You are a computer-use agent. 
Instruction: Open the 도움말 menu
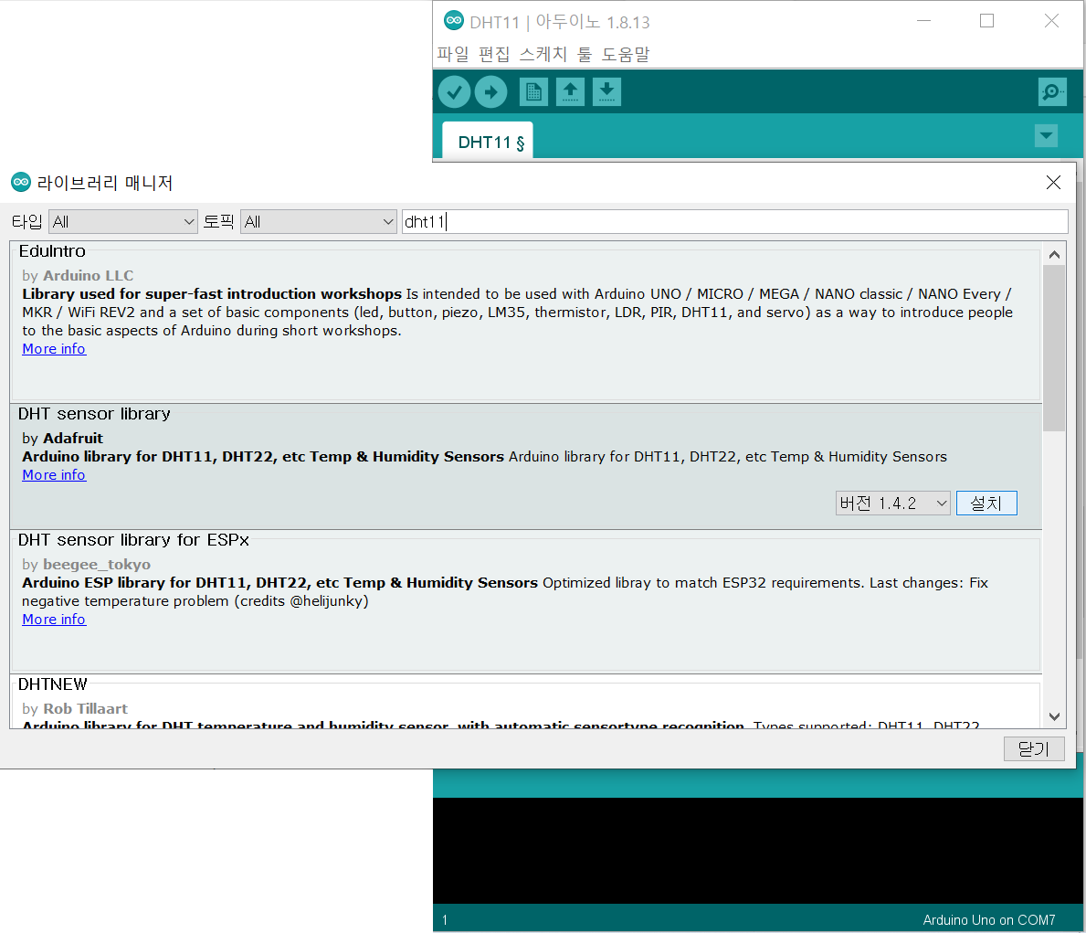coord(626,54)
